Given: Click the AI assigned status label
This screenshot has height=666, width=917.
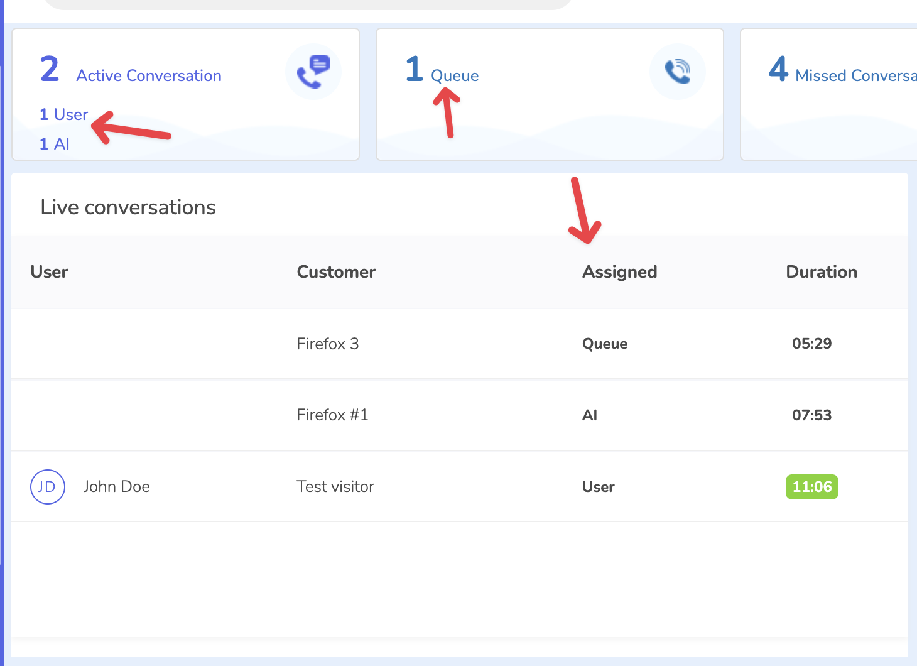Looking at the screenshot, I should [589, 415].
